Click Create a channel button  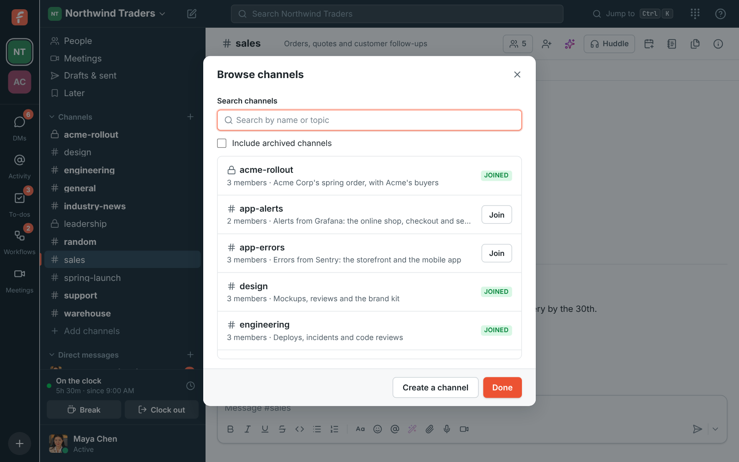(x=435, y=388)
